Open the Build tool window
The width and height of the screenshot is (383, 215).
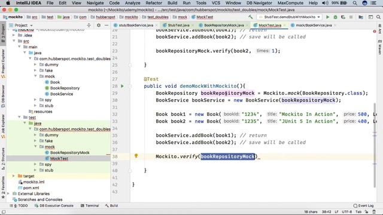coord(112,205)
